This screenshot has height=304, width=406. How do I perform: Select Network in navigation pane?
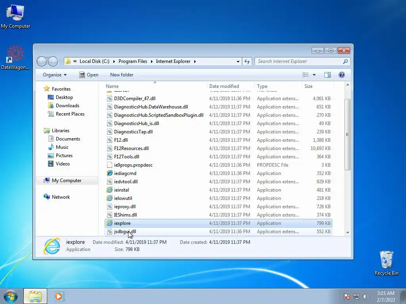[x=61, y=197]
